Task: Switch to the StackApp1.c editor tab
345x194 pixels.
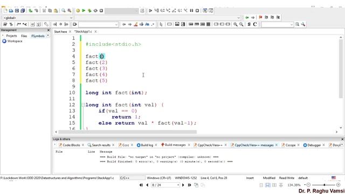Action: [83, 32]
